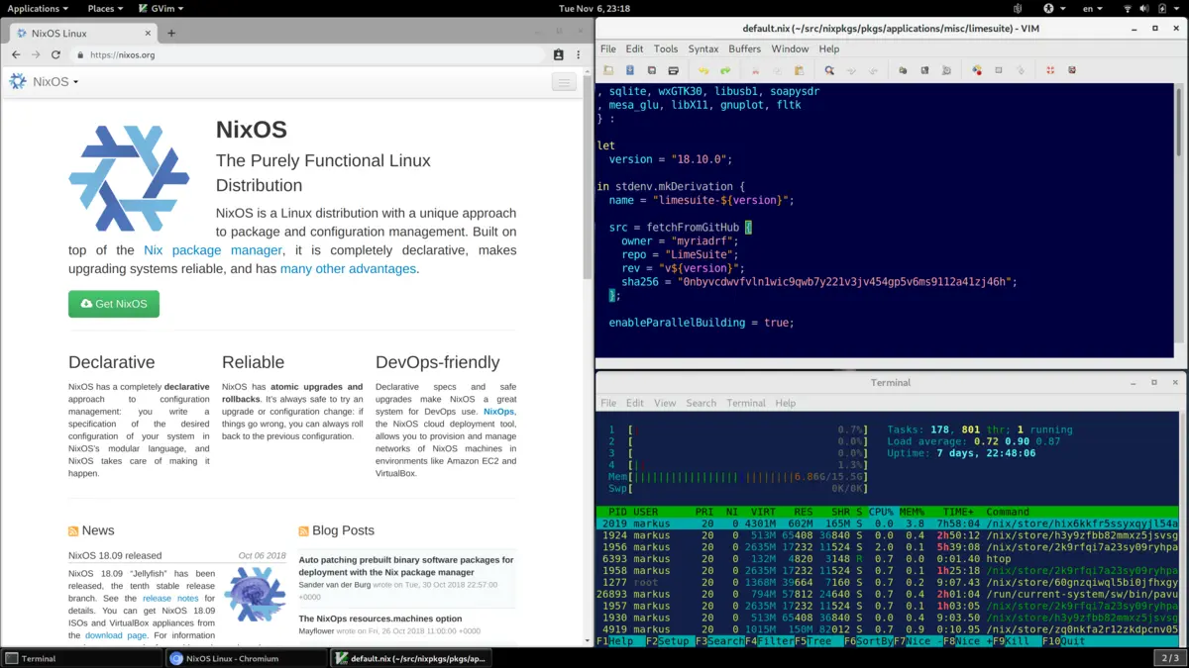Click the Paste clipboard icon in GVim
The height and width of the screenshot is (668, 1189).
tap(799, 70)
